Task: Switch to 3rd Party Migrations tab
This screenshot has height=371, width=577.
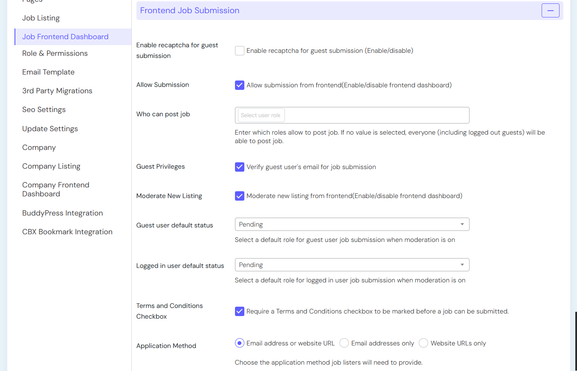Action: (57, 91)
